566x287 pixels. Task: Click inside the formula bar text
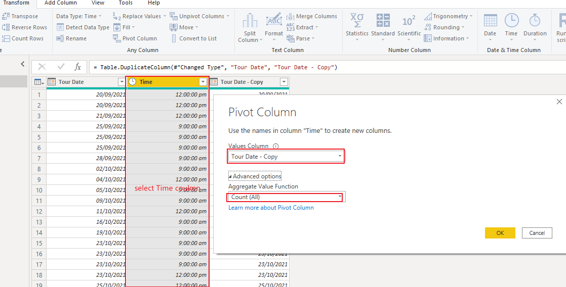click(325, 67)
